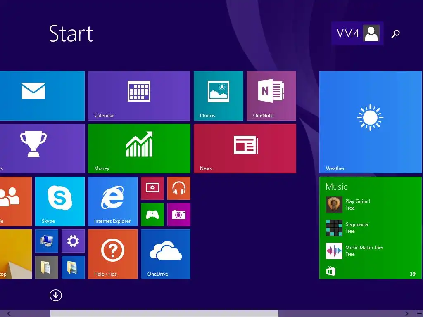Viewport: 423px width, 317px height.
Task: Open the People tile
Action: click(16, 201)
